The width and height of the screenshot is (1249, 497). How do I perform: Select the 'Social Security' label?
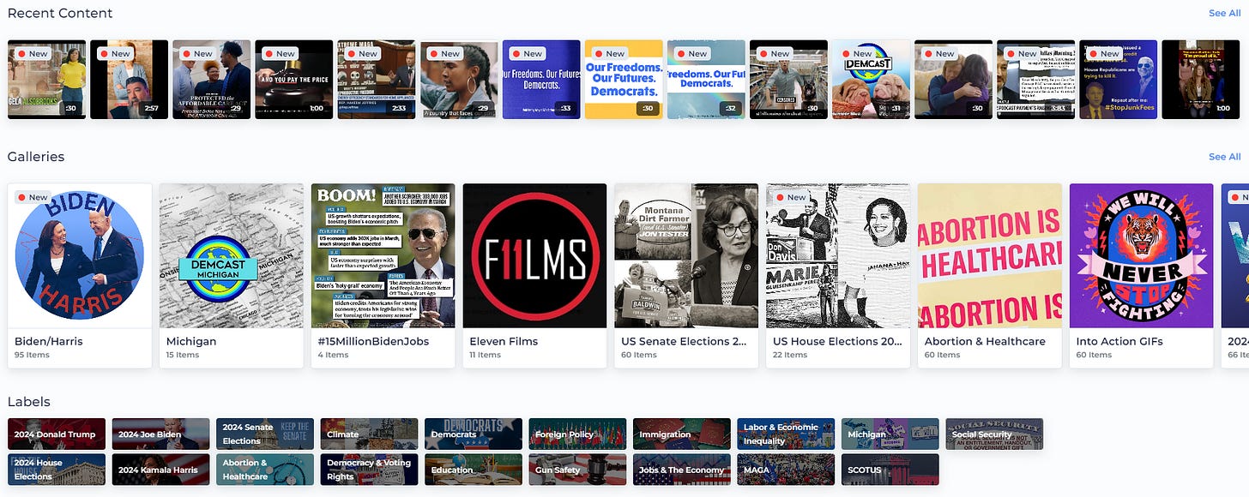[x=994, y=434]
